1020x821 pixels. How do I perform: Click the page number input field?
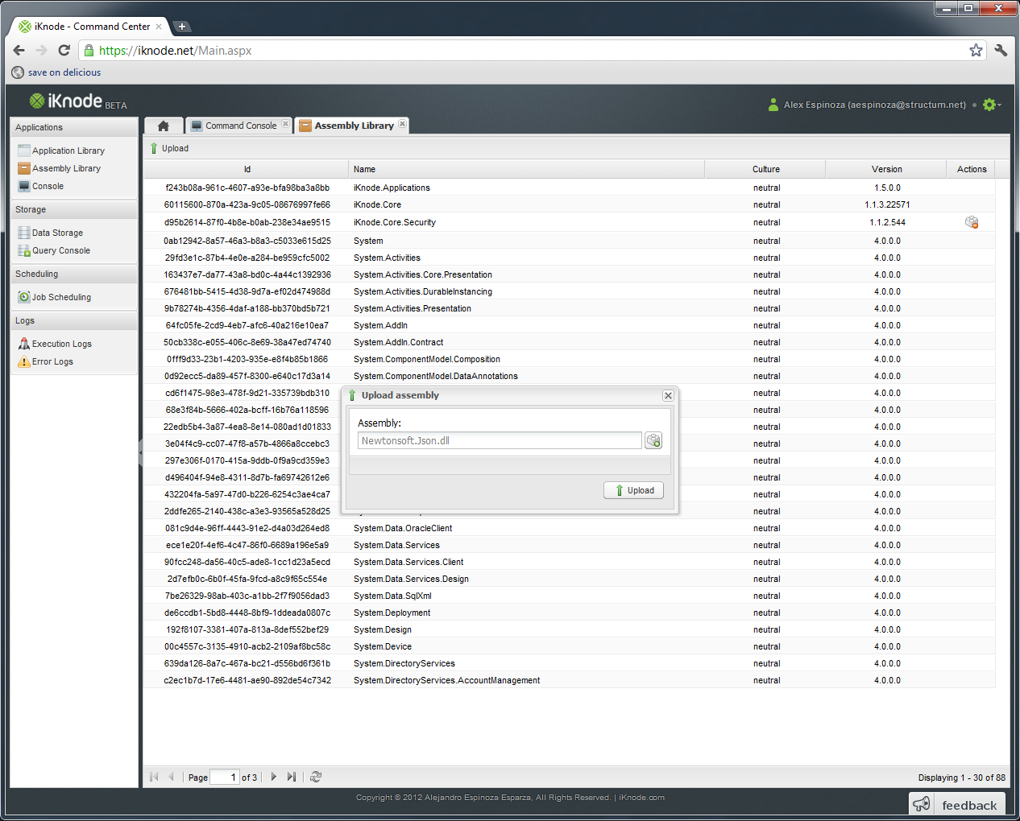(x=225, y=777)
